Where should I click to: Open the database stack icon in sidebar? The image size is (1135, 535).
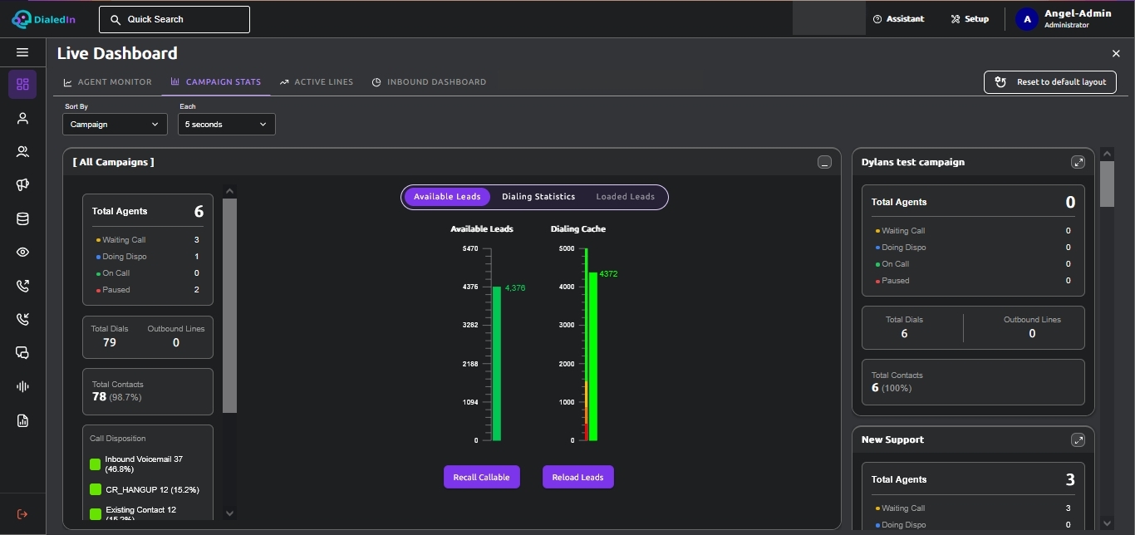[x=22, y=219]
